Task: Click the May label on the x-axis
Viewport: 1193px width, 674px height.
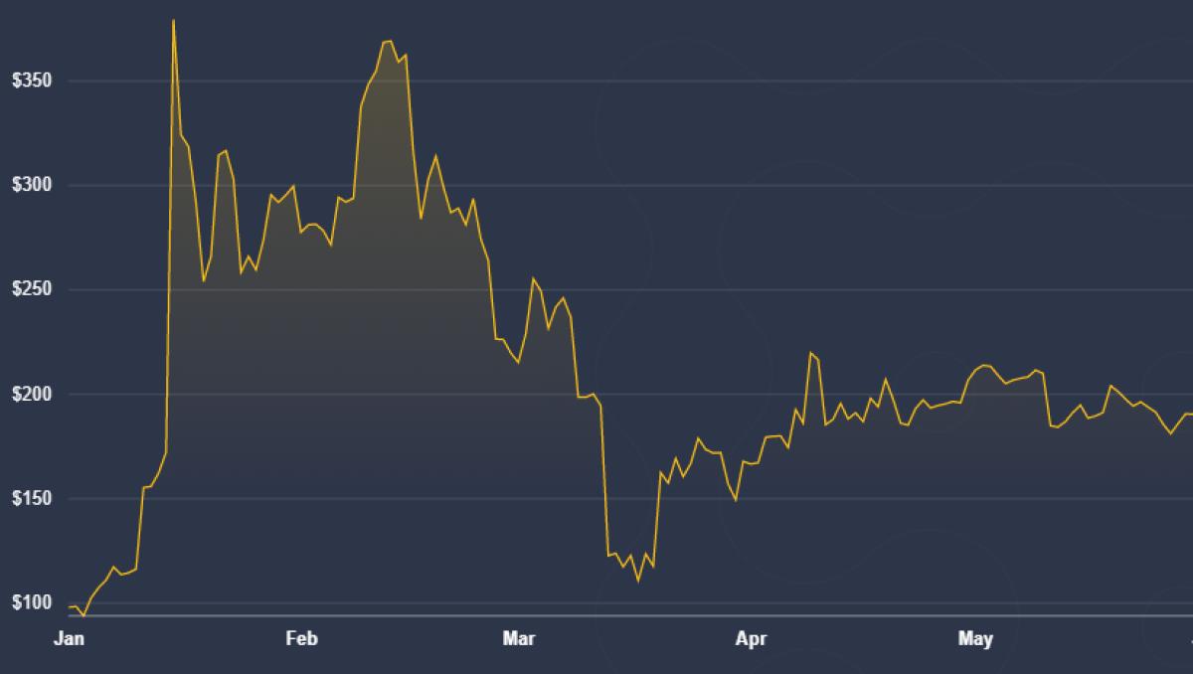Action: (x=975, y=639)
